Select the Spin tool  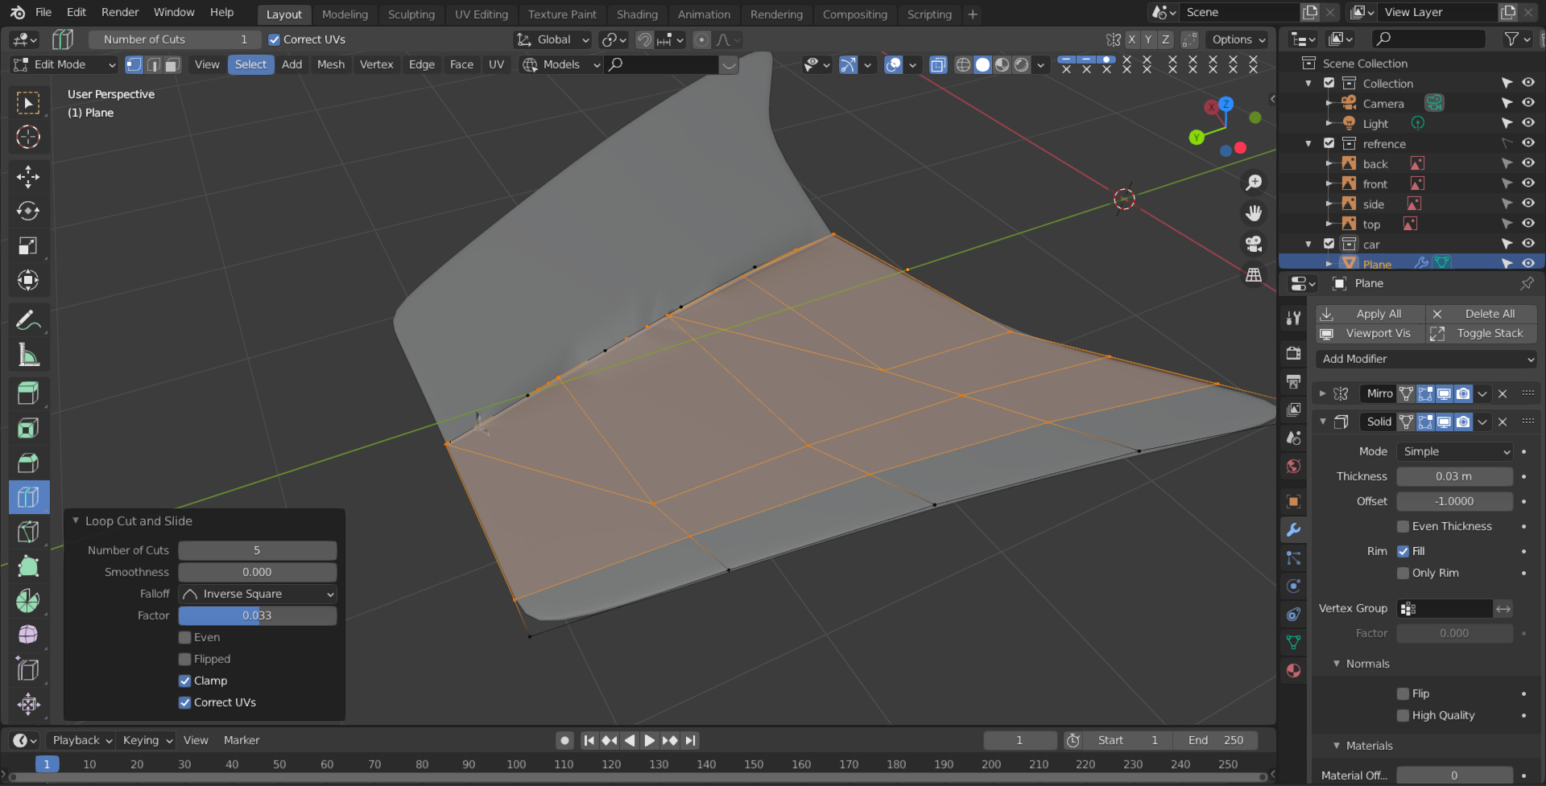pyautogui.click(x=28, y=601)
